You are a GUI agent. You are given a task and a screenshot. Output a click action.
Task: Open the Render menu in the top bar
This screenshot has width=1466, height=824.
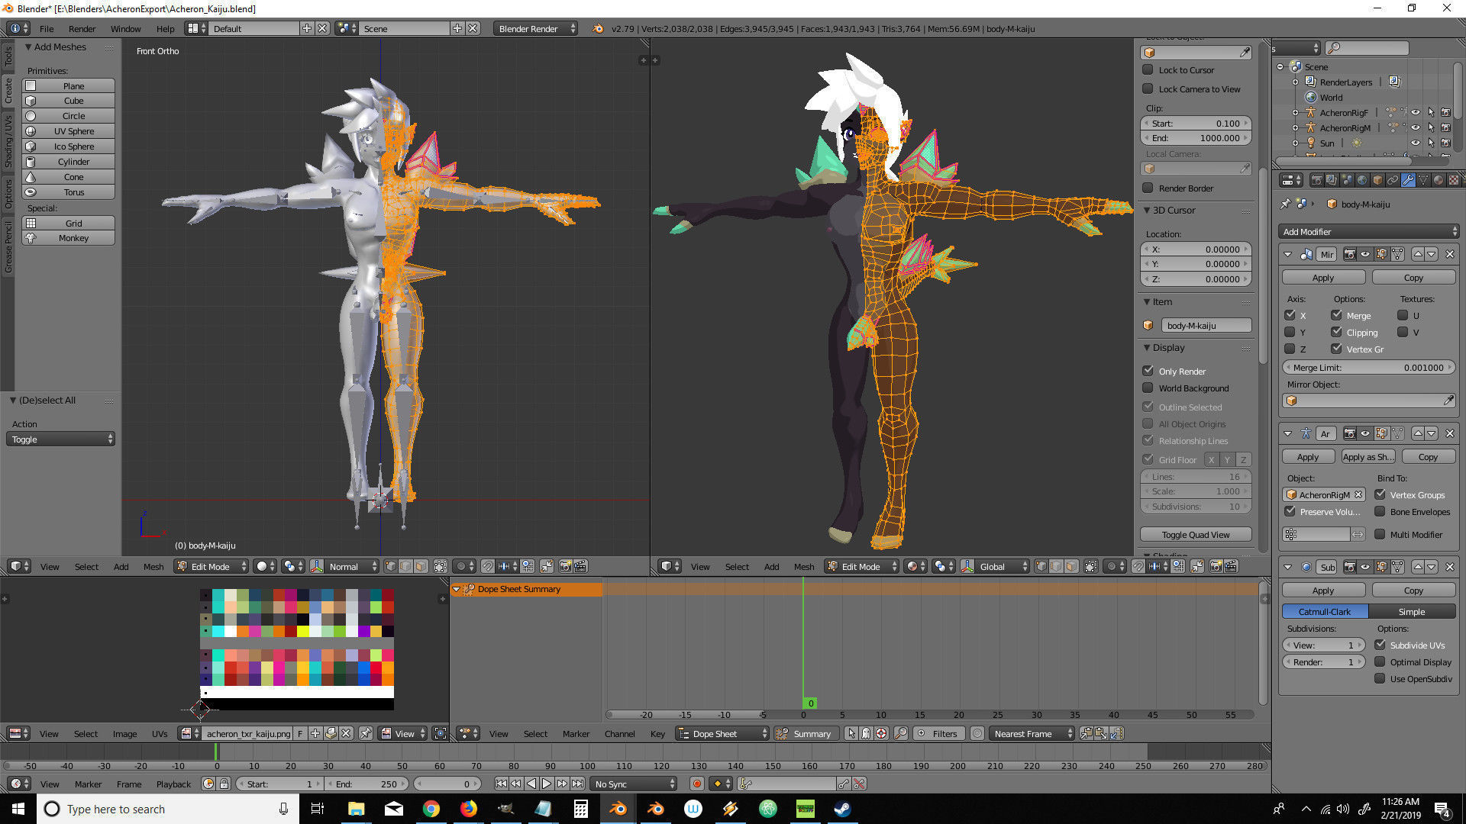tap(82, 28)
